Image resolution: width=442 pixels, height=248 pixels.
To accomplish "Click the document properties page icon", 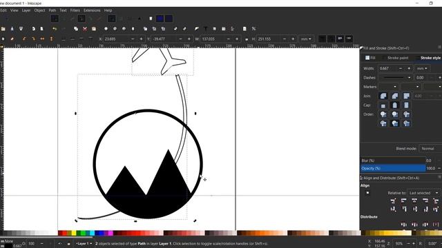I will [244, 29].
